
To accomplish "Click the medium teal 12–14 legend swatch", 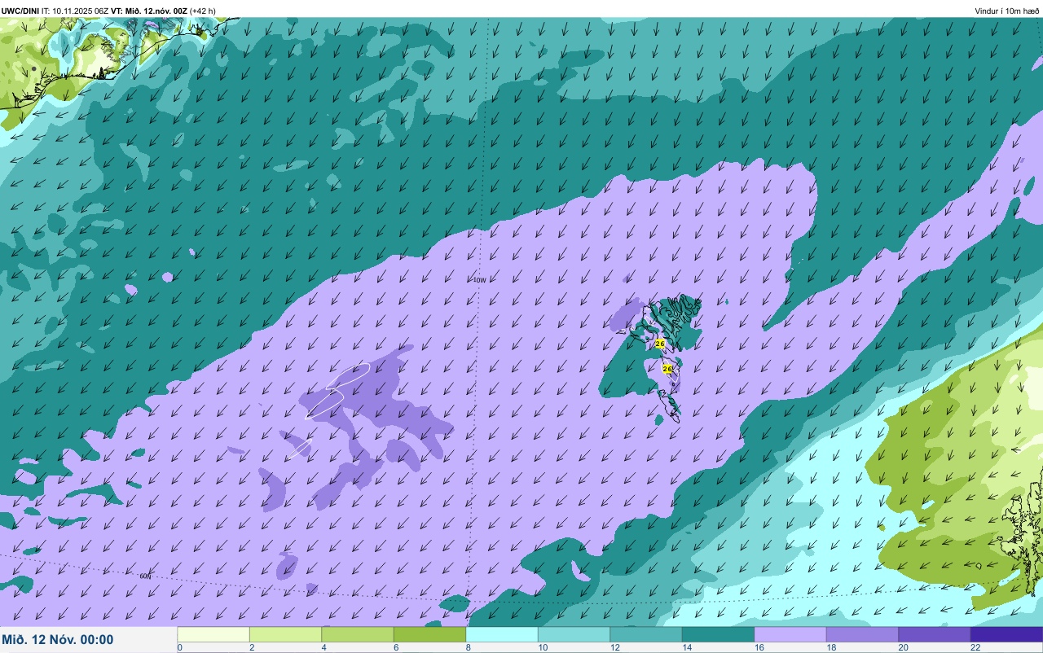I will pyautogui.click(x=646, y=634).
